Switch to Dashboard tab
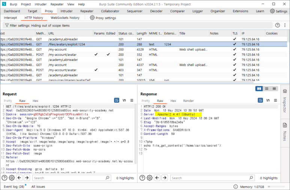Screen dimensions: 290x190 pyautogui.click(x=12, y=11)
